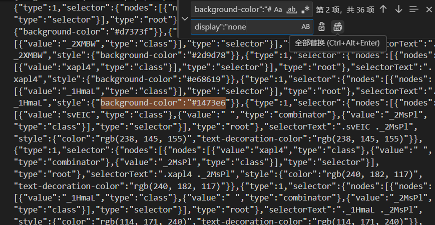435x225 pixels.
Task: Toggle Match Case in find box
Action: coord(278,9)
